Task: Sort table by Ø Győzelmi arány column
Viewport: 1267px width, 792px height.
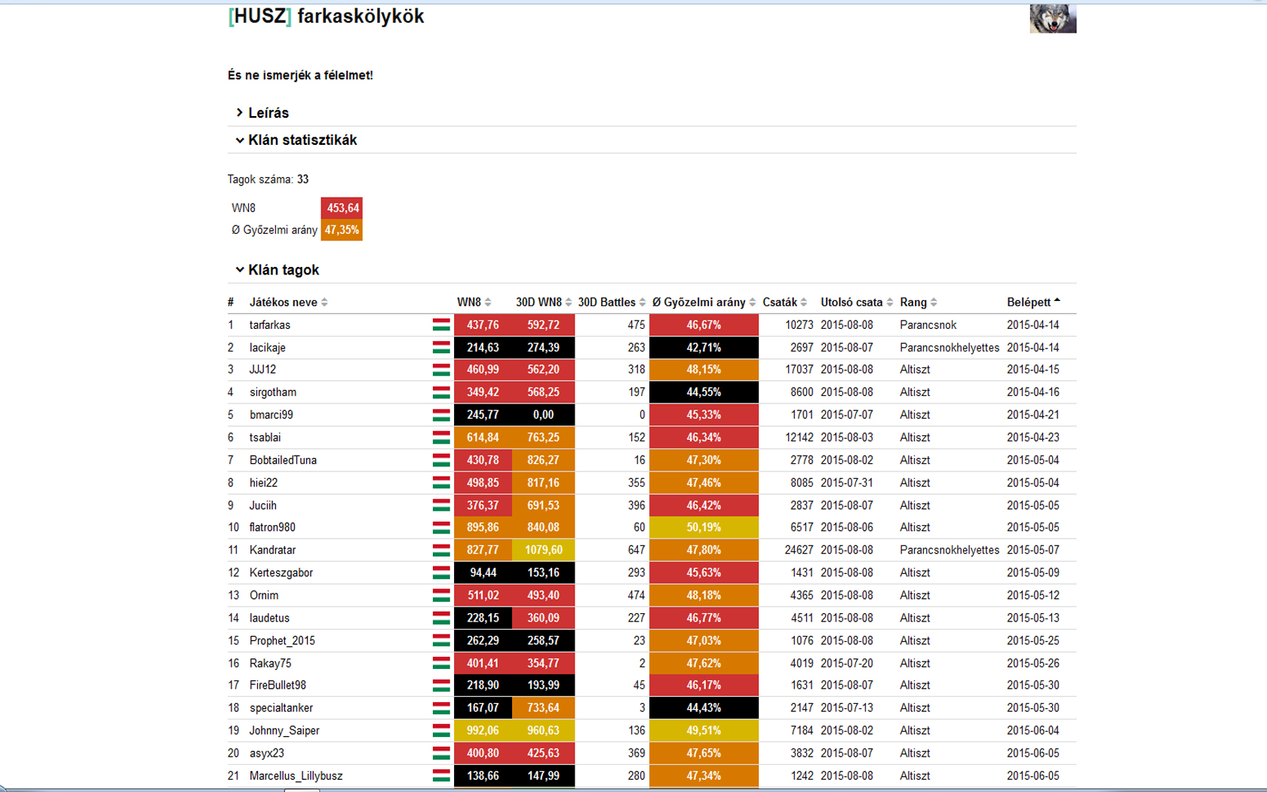Action: (x=704, y=302)
